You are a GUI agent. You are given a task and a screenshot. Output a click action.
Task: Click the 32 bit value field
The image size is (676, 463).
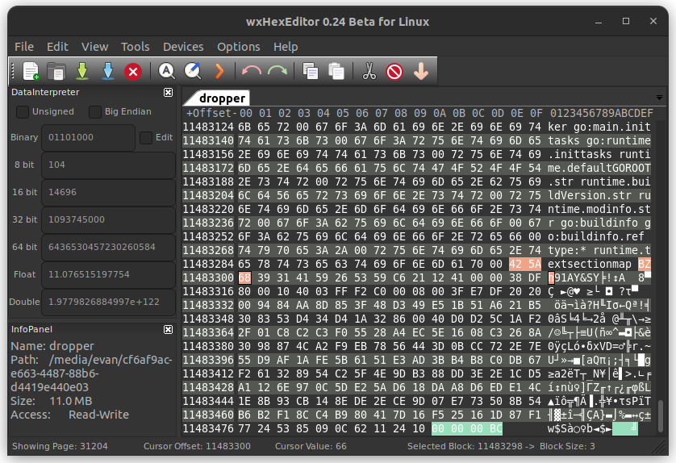(108, 220)
